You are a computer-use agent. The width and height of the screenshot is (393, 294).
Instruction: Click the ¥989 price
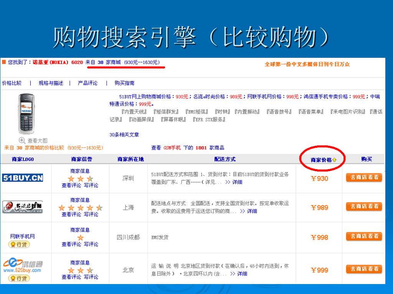pos(320,207)
